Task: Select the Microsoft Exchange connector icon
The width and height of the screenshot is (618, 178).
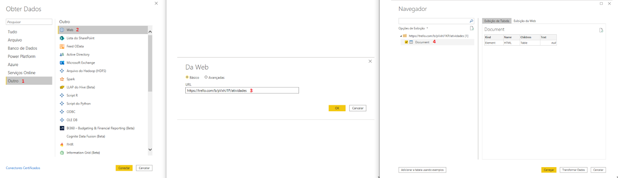Action: (x=62, y=63)
